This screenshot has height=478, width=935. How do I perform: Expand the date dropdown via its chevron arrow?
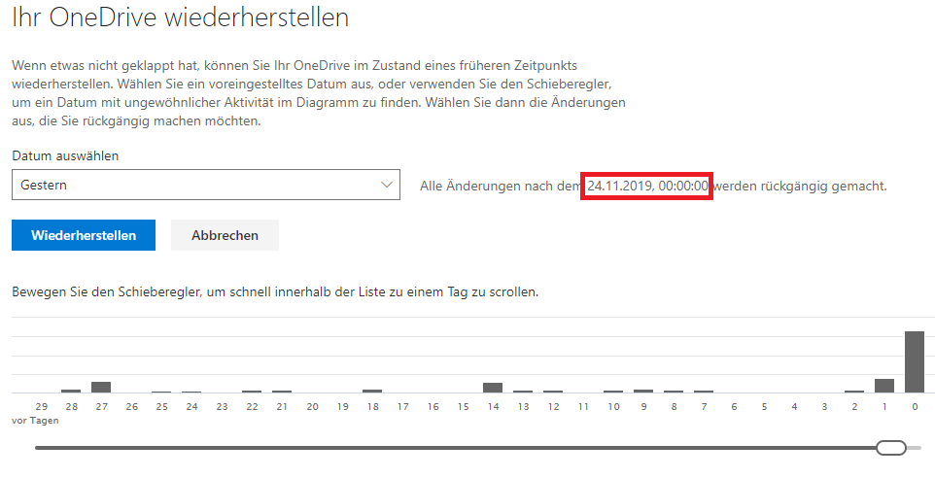[x=387, y=185]
